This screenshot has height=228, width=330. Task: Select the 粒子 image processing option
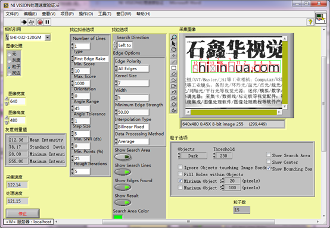(9, 67)
